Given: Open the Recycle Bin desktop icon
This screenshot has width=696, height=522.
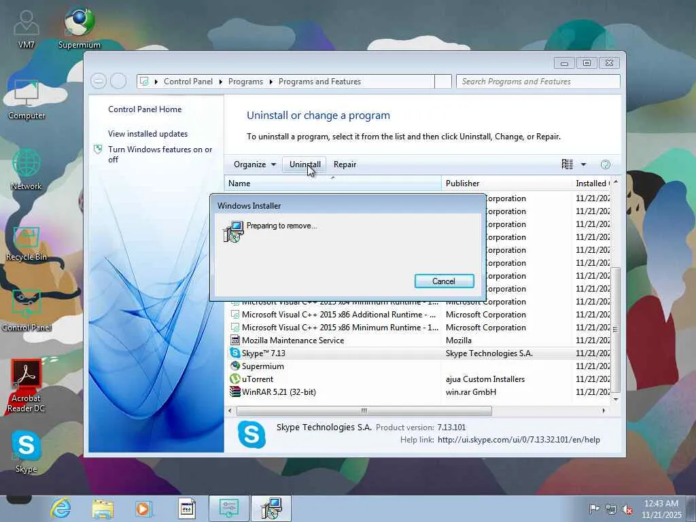Looking at the screenshot, I should 27,243.
